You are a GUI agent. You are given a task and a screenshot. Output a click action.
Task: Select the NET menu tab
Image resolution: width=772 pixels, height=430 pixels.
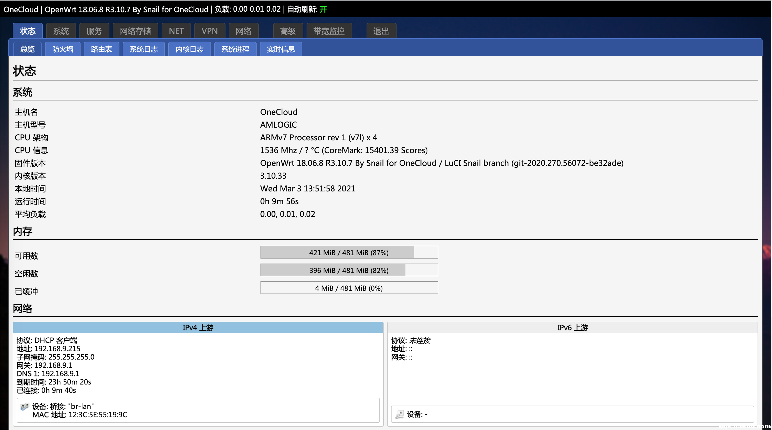tap(176, 31)
